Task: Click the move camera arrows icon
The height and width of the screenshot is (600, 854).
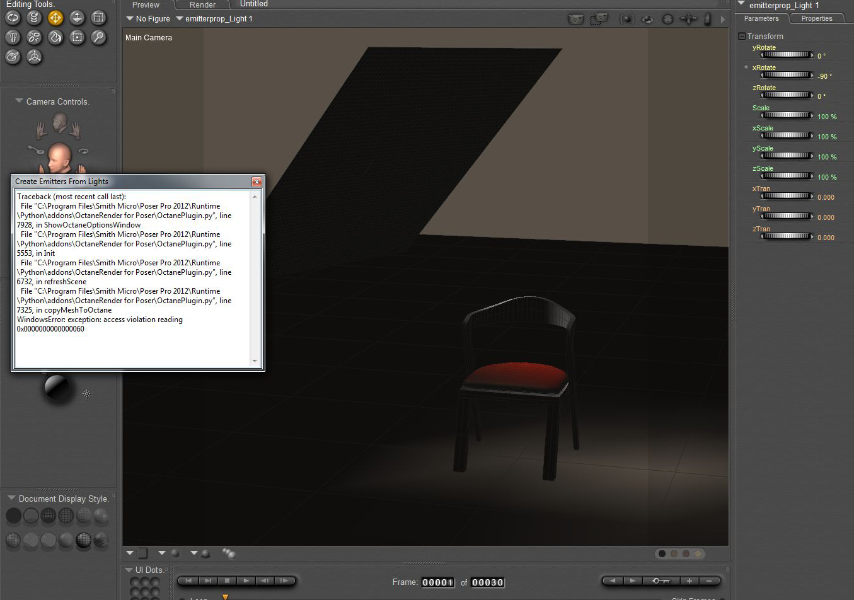Action: (x=688, y=19)
